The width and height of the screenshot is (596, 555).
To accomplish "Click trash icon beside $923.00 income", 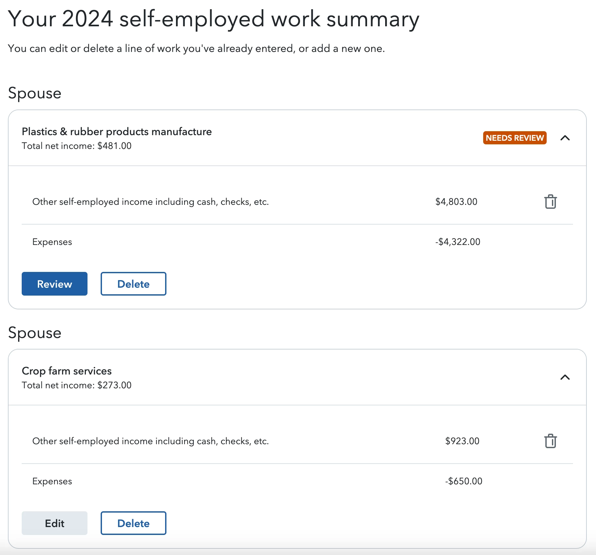I will click(x=550, y=441).
